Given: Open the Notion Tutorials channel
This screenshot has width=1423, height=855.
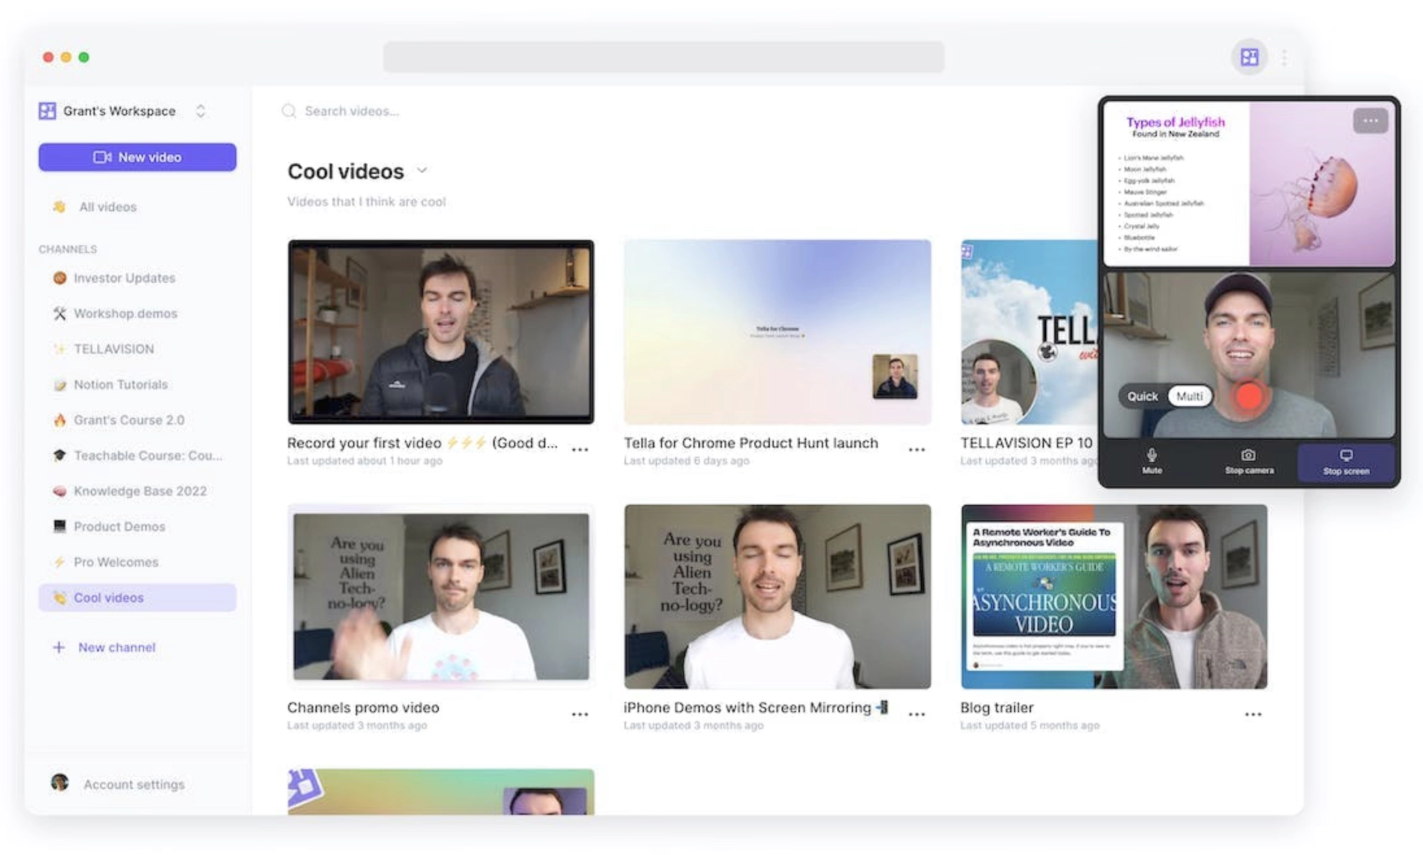Looking at the screenshot, I should tap(137, 385).
